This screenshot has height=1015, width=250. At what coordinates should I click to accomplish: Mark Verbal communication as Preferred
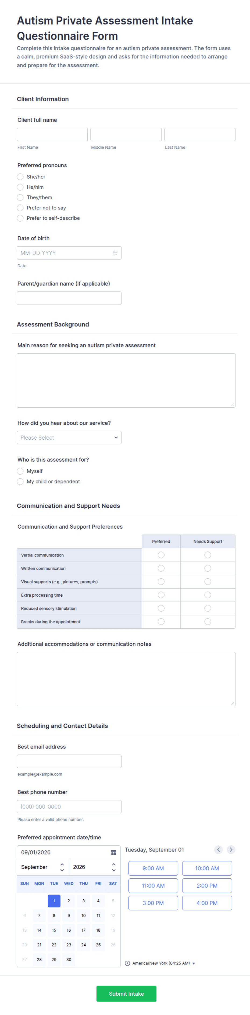[161, 555]
